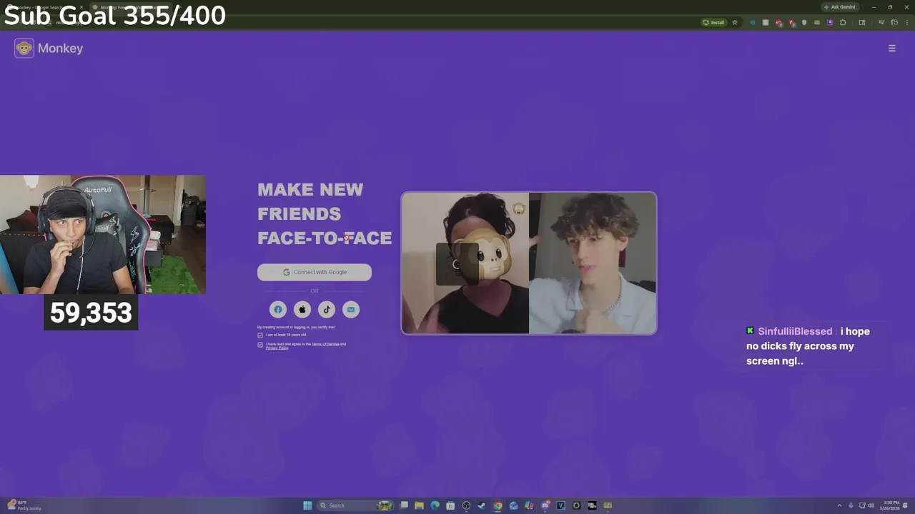Toggle the 'read and agree' terms checkbox

point(260,344)
